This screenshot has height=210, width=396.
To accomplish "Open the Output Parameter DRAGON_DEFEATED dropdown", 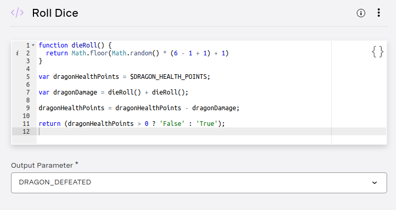I will 199,183.
